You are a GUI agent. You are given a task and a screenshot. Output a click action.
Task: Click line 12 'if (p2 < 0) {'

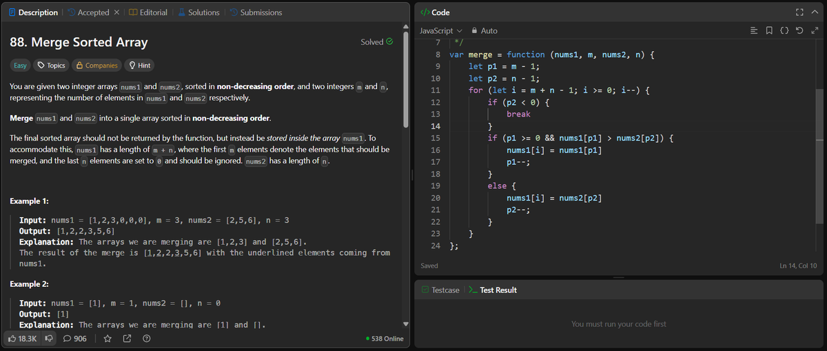pyautogui.click(x=518, y=102)
